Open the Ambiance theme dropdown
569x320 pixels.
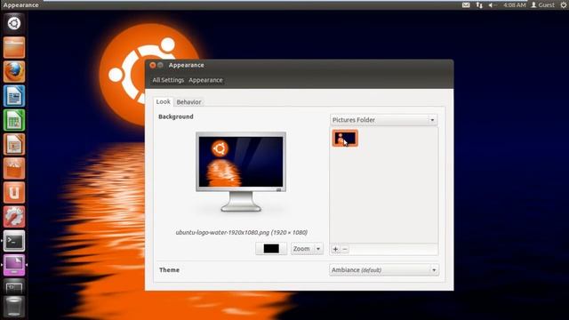click(384, 270)
